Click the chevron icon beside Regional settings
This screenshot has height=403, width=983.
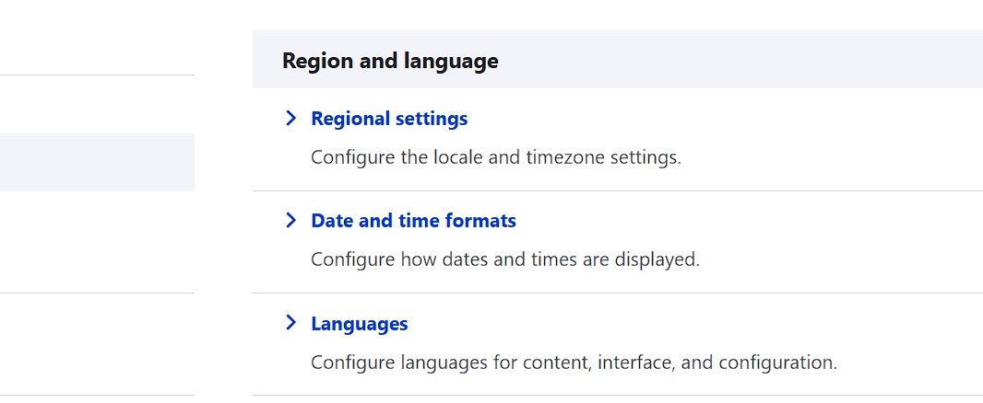pos(291,118)
